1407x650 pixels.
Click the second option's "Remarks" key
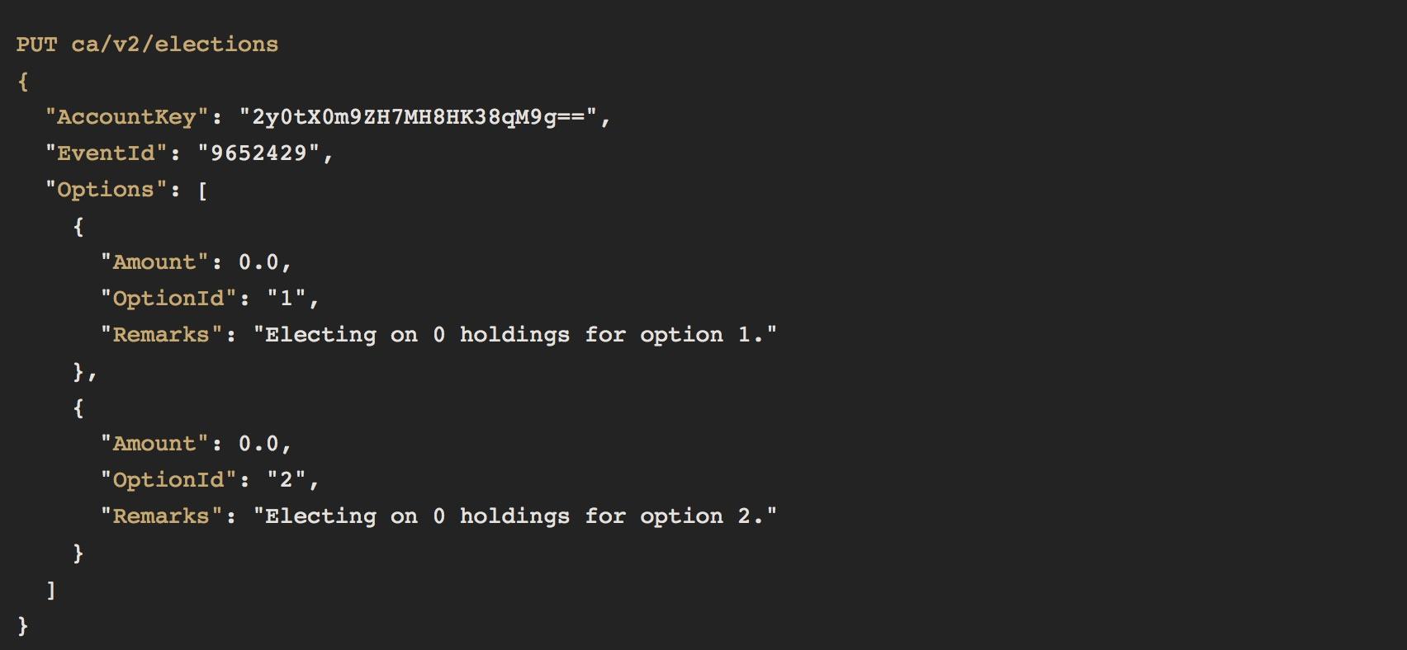click(161, 516)
